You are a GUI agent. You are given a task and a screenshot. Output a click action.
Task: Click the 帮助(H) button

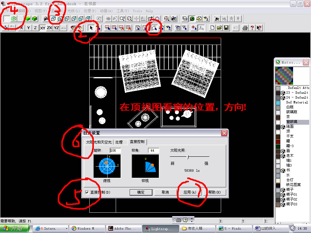[214, 192]
